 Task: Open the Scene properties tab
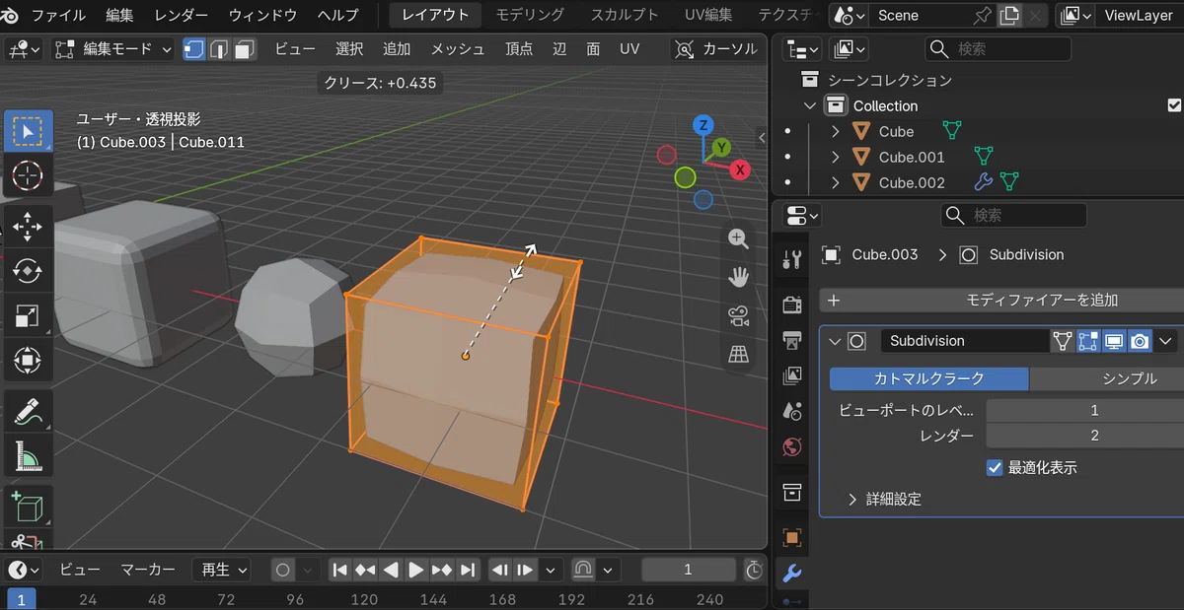[x=791, y=411]
